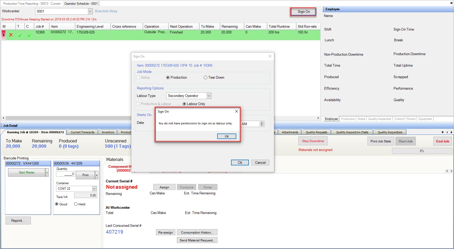This screenshot has height=249, width=454.
Task: Switch to Employee panel Notes tab
Action: [x=361, y=119]
